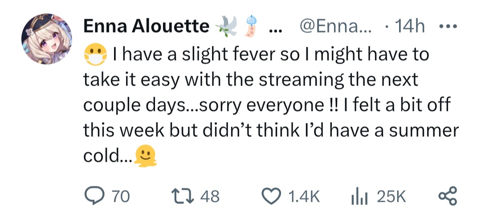Click the wind chime emoji beside the name

coord(252,27)
